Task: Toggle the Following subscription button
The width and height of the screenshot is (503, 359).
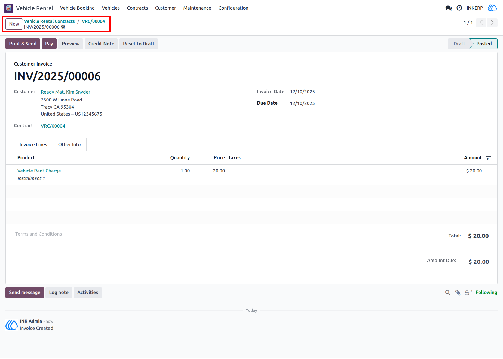Action: click(486, 293)
